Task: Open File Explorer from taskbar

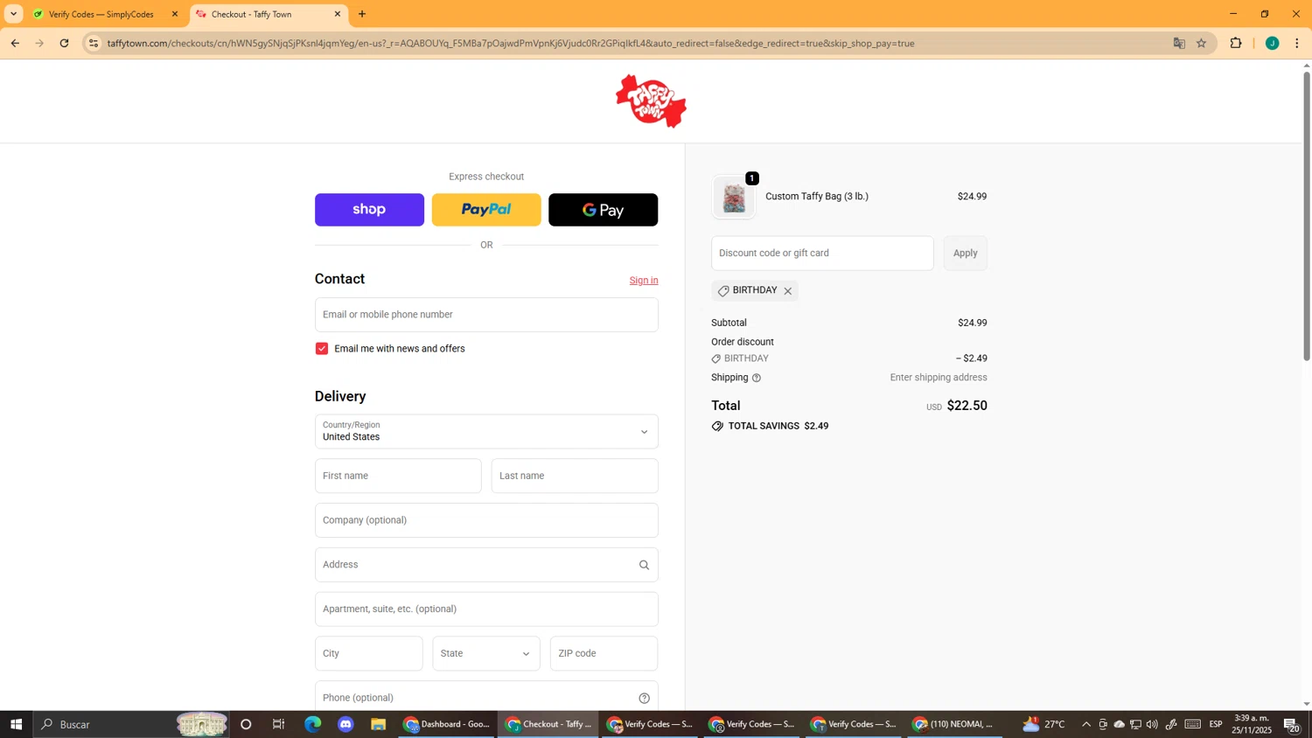Action: 378,724
